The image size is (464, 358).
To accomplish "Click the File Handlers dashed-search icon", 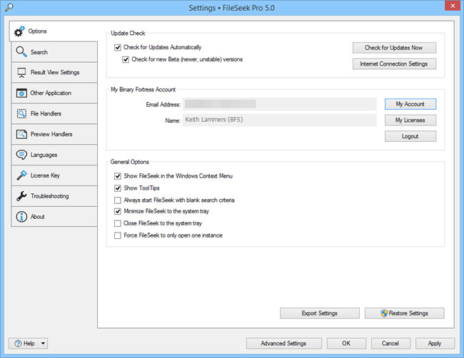I will click(21, 113).
